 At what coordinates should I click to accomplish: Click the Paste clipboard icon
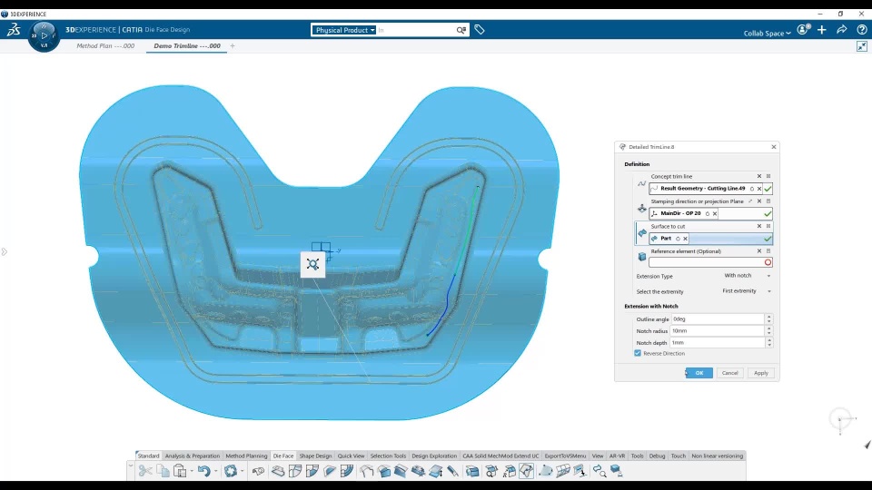(x=180, y=471)
